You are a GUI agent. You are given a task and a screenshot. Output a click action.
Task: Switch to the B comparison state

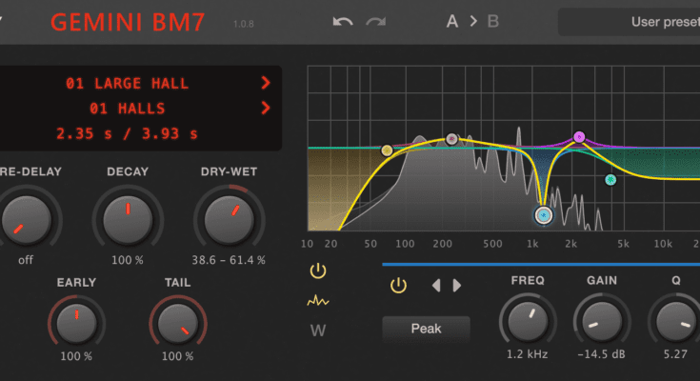click(x=493, y=22)
